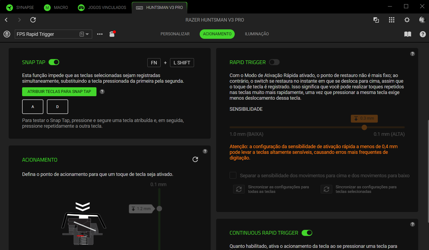The image size is (429, 250).
Task: Open the Macro tab
Action: [x=56, y=8]
